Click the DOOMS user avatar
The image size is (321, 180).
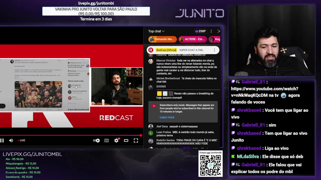[x=151, y=87]
